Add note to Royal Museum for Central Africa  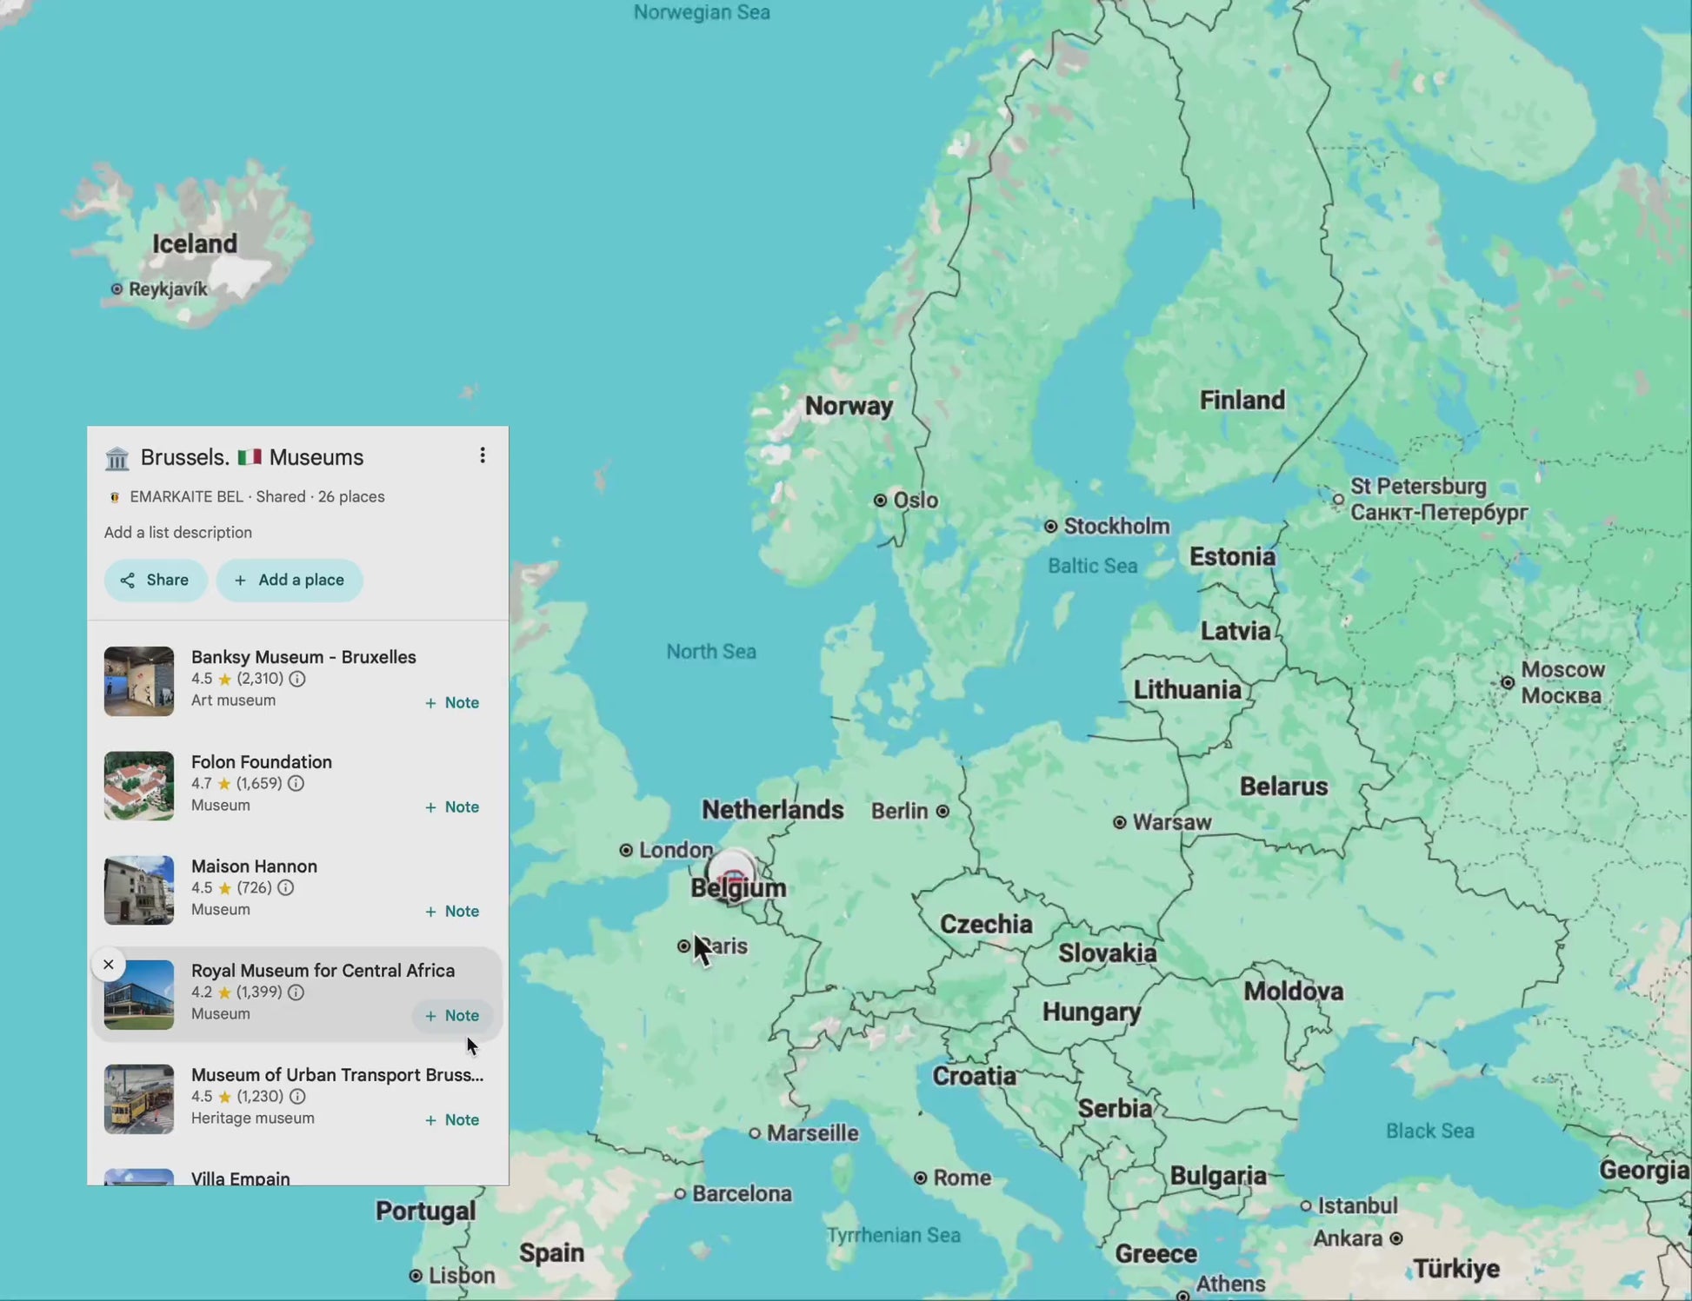[452, 1015]
